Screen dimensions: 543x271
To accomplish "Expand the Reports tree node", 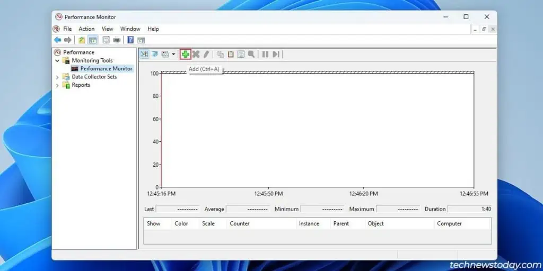I will pyautogui.click(x=57, y=85).
